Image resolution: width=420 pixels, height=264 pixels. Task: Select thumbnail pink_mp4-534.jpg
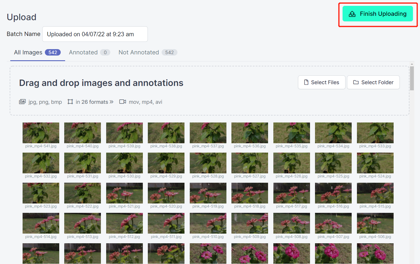333,133
